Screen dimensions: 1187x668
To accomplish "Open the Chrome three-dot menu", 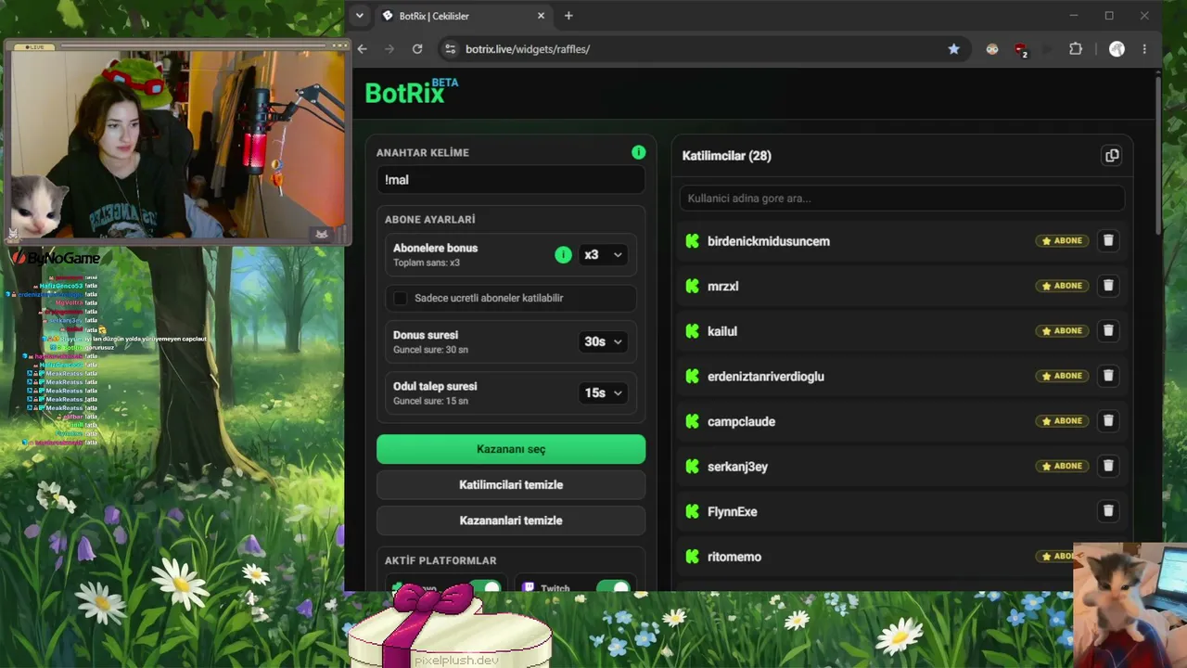I will pos(1144,49).
